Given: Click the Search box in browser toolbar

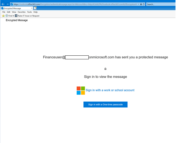Looking at the screenshot, I should click(x=161, y=4).
